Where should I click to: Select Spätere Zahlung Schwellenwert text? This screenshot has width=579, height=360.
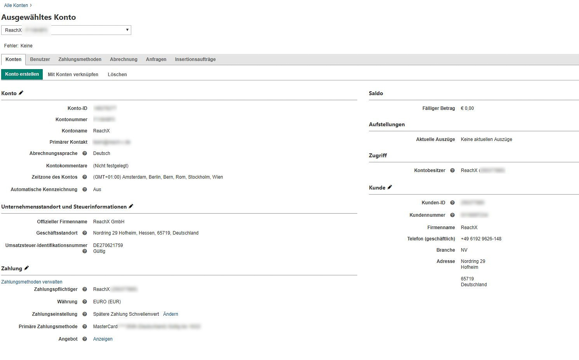[x=126, y=314]
